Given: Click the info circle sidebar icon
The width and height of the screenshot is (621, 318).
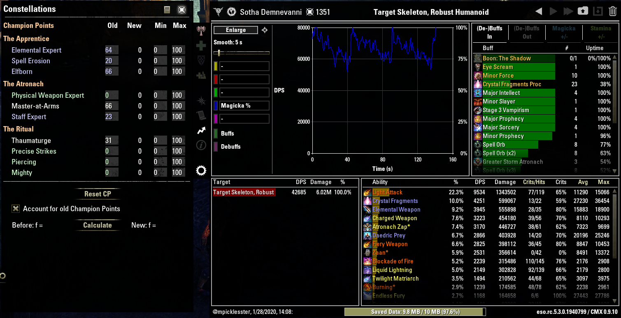Looking at the screenshot, I should click(201, 145).
